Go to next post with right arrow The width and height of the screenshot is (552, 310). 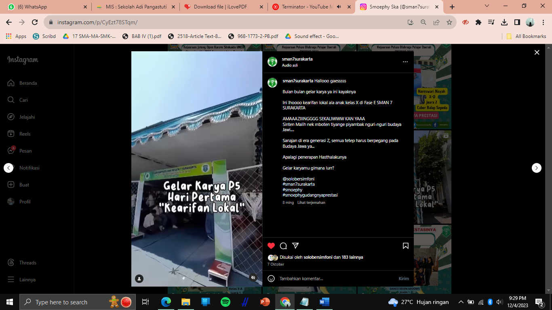[x=536, y=168]
